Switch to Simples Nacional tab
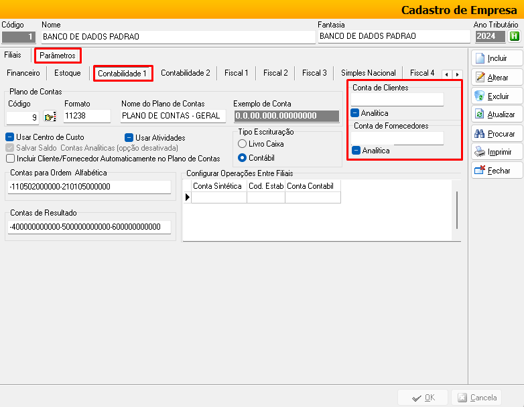The image size is (524, 407). [x=369, y=73]
